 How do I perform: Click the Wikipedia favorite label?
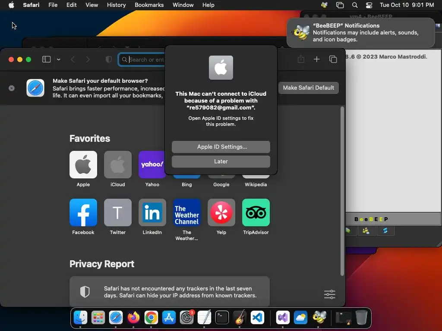[256, 184]
